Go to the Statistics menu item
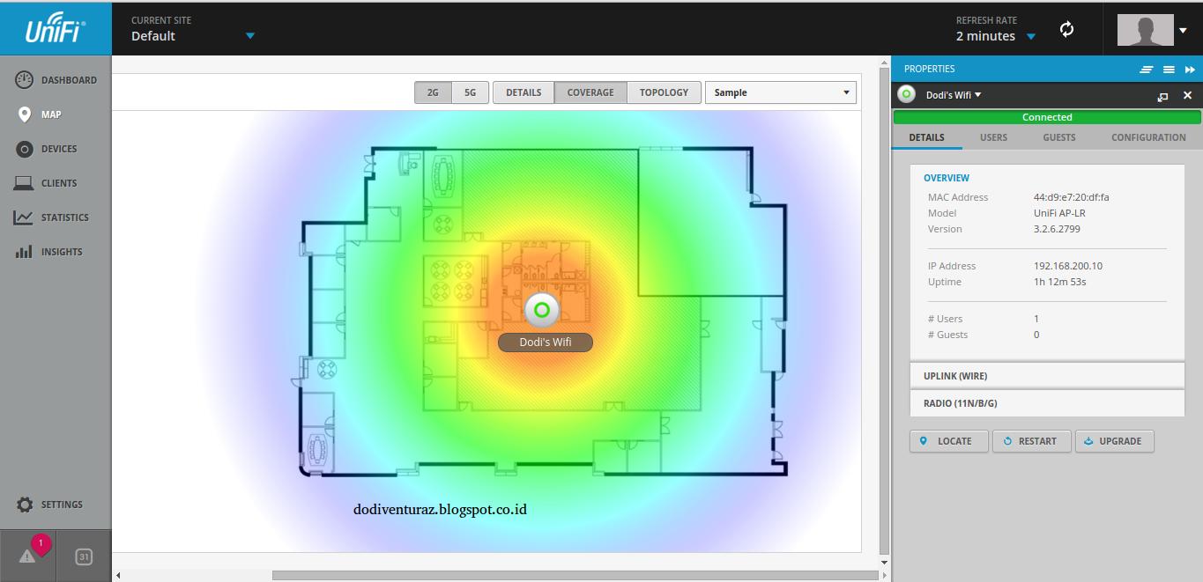Viewport: 1203px width, 582px height. point(65,217)
